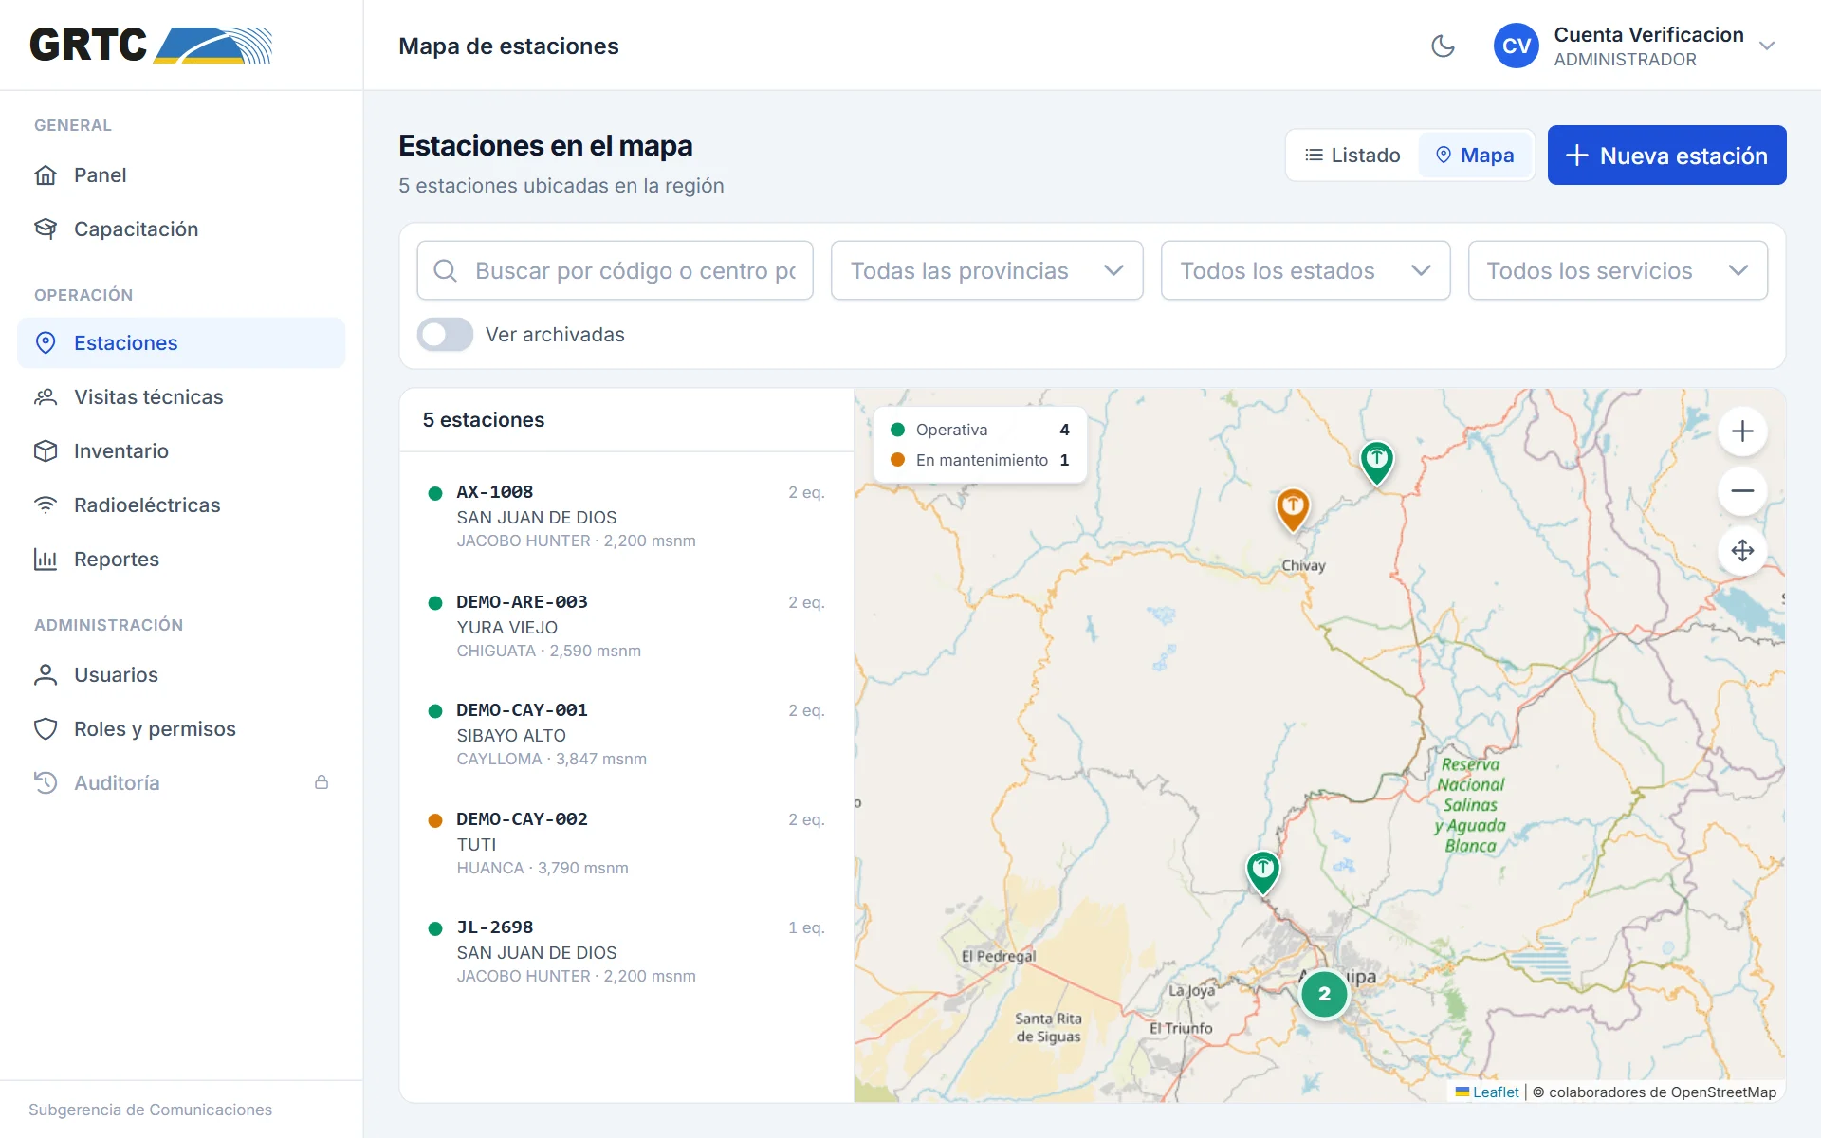Viewport: 1821px width, 1138px height.
Task: Open Capacitación in the sidebar
Action: (x=181, y=229)
